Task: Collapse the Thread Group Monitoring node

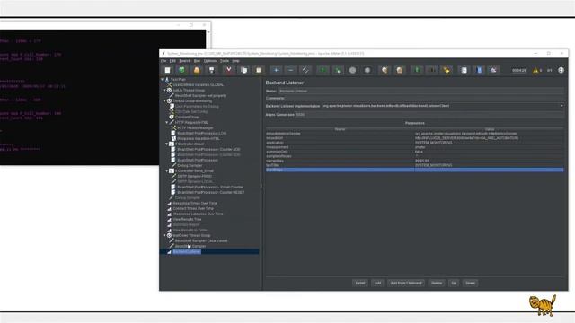Action: point(164,100)
